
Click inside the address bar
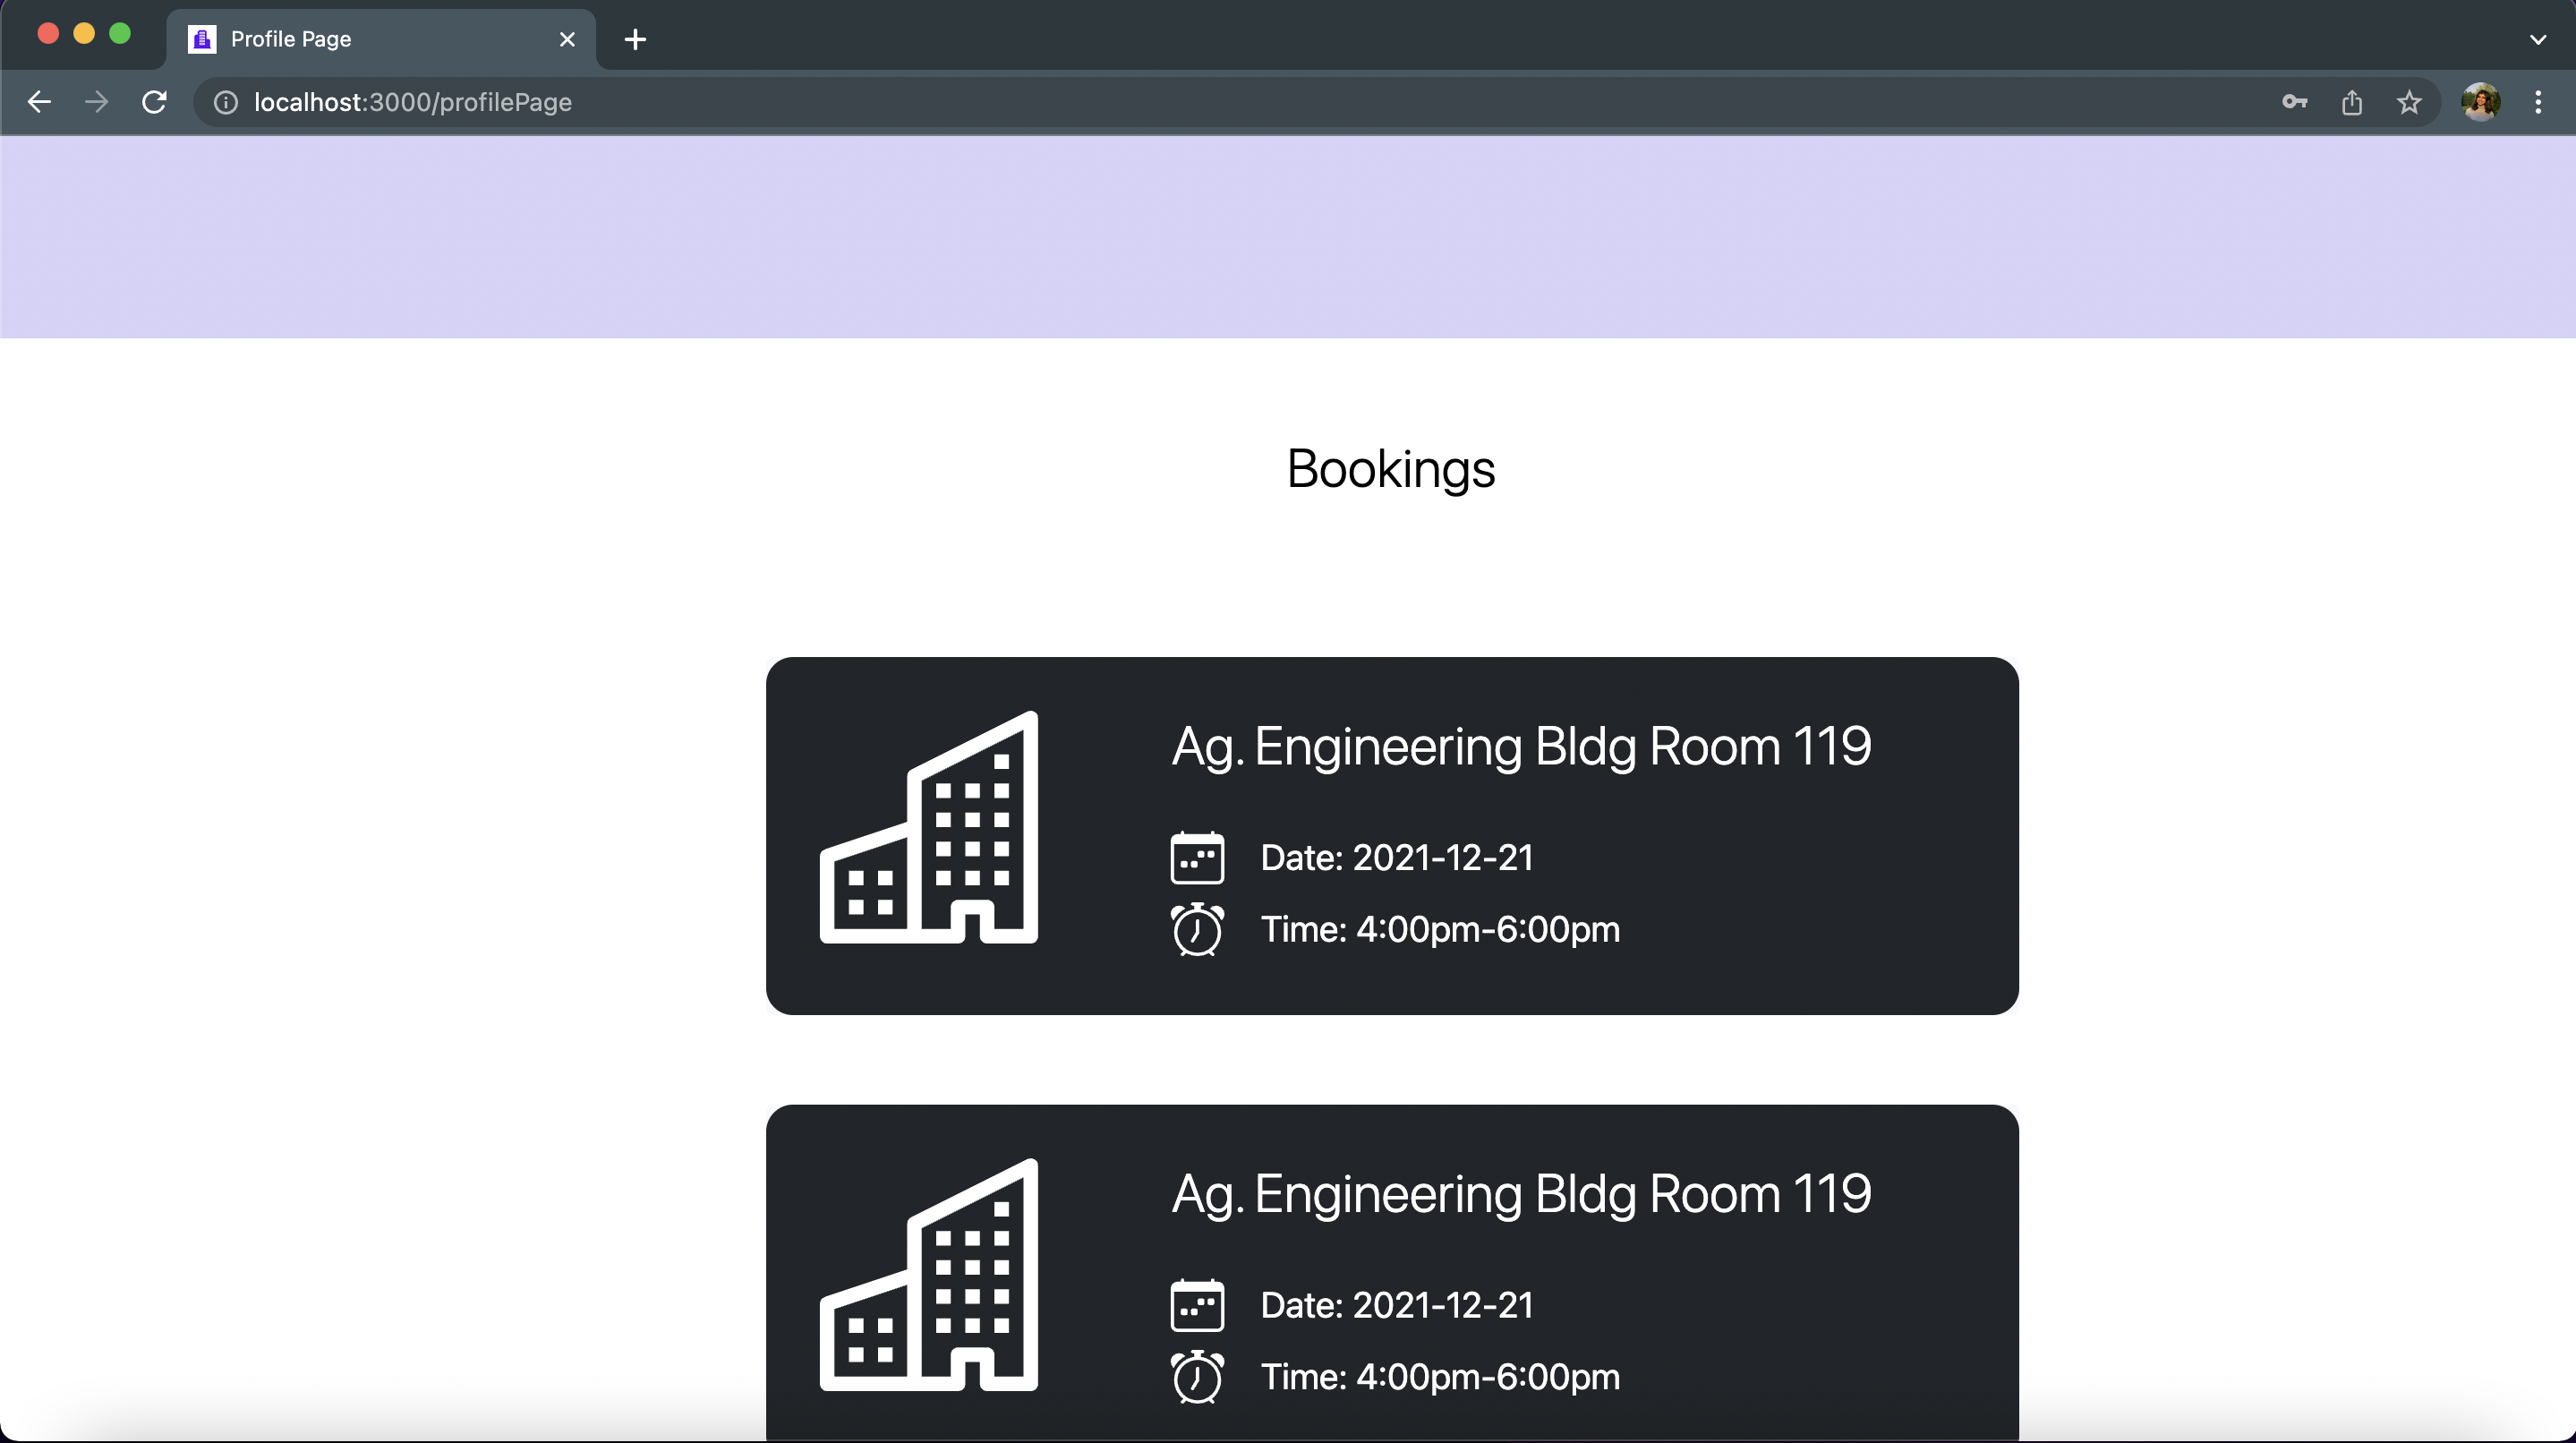[900, 102]
